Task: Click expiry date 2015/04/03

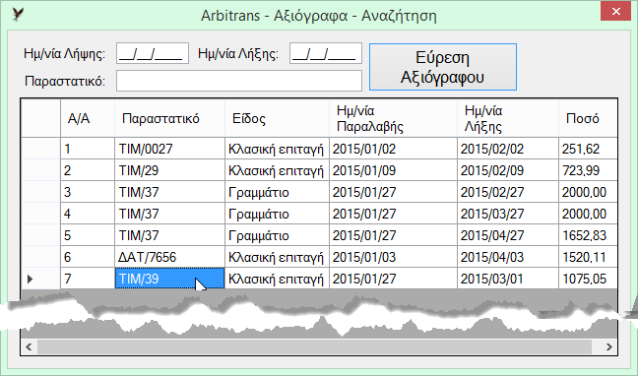Action: (508, 257)
